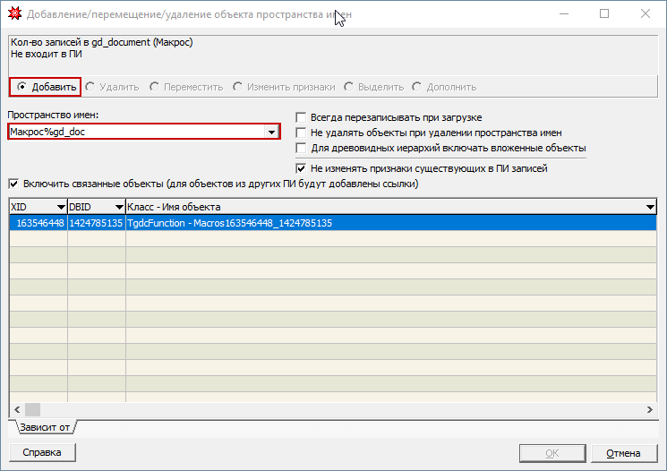Click the application icon in title bar
This screenshot has height=471, width=667.
pyautogui.click(x=14, y=14)
